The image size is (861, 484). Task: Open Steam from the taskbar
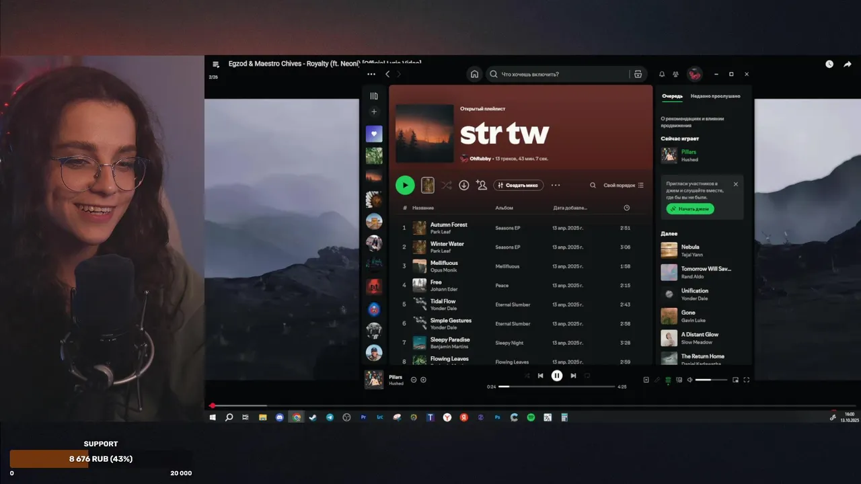[313, 417]
